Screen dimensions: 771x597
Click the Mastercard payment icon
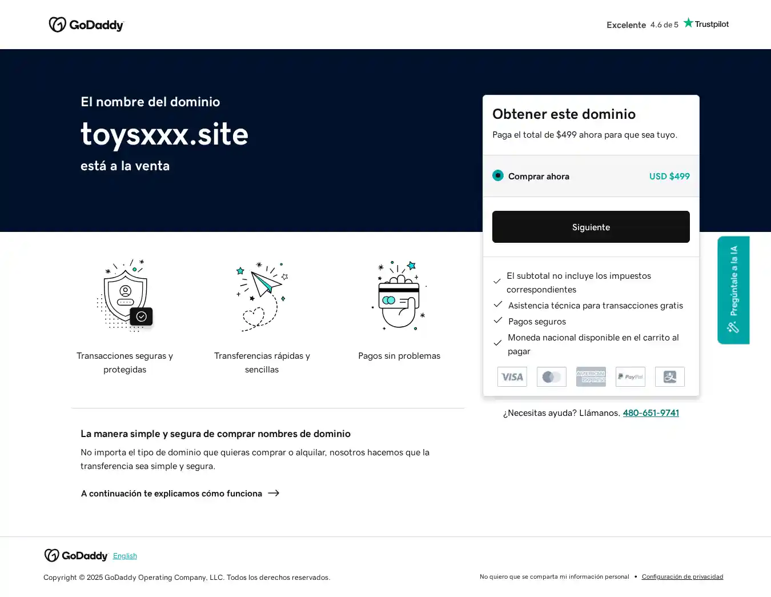click(551, 377)
